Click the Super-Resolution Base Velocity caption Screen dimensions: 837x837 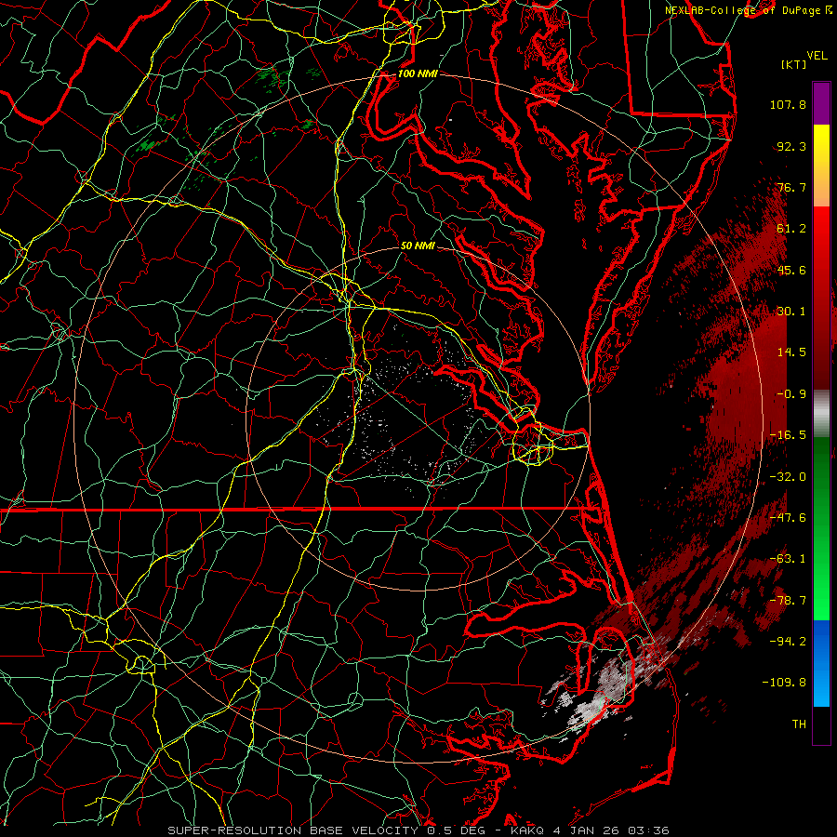(x=418, y=830)
